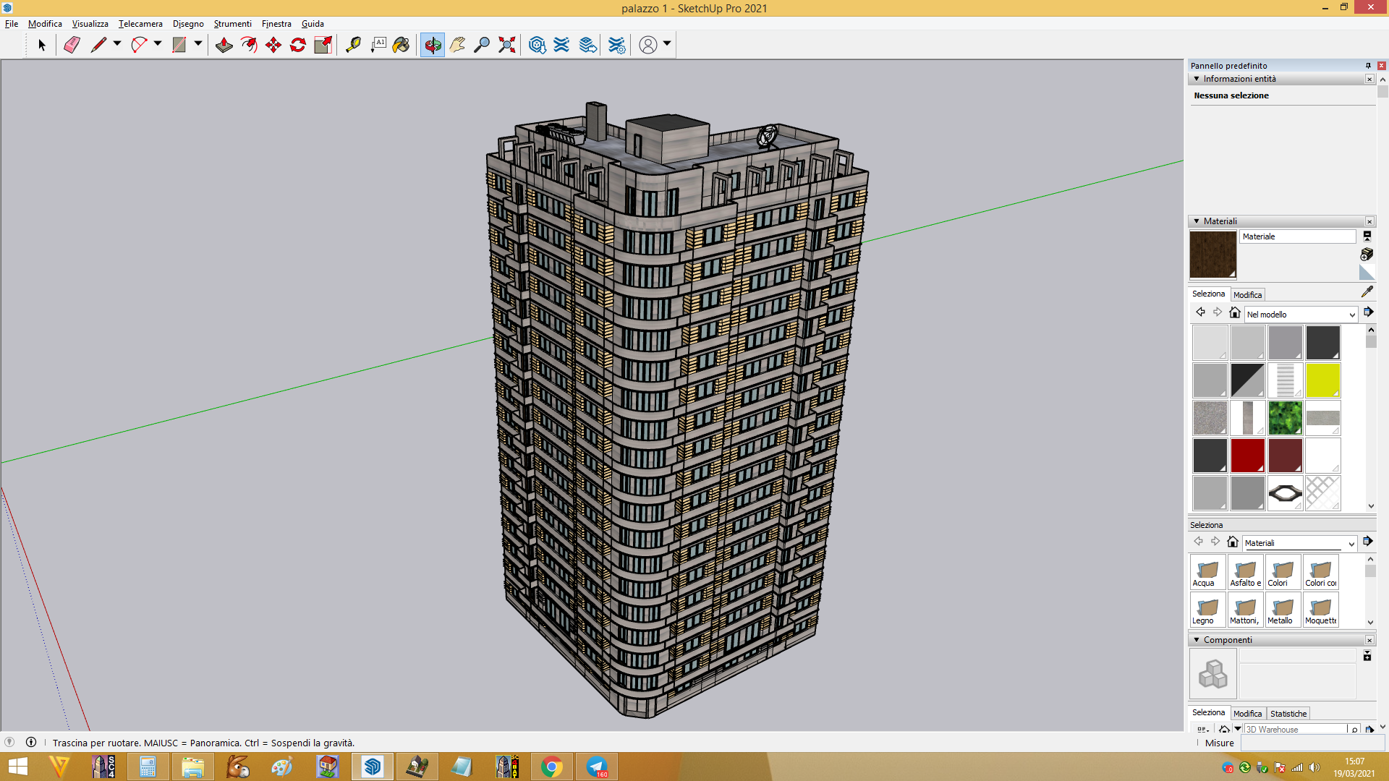Open user account dropdown arrow

(x=667, y=44)
